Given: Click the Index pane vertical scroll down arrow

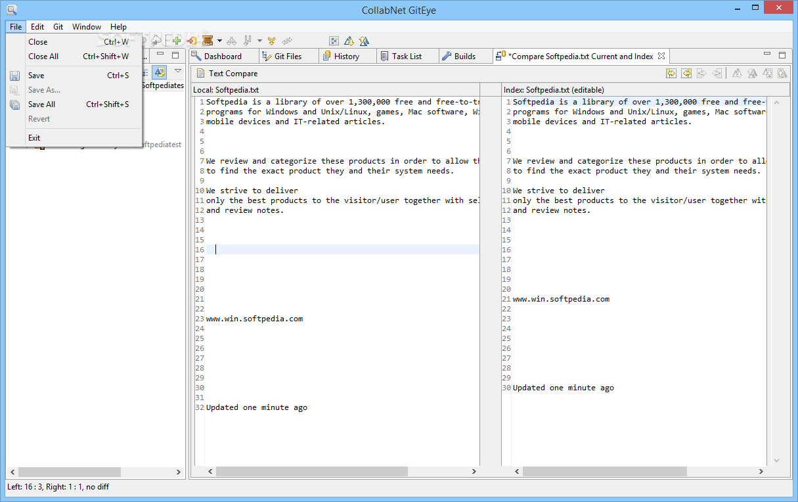Looking at the screenshot, I should 777,461.
